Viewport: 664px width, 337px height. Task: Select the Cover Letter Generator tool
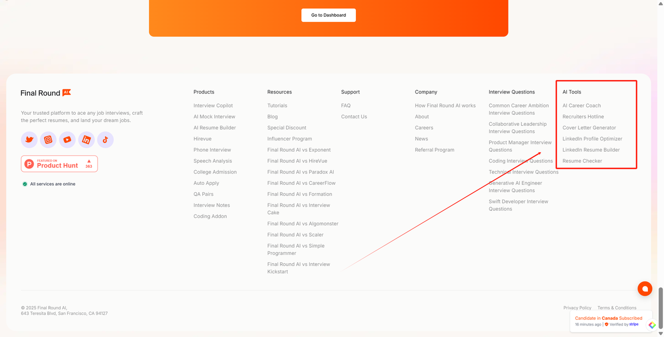click(x=589, y=128)
